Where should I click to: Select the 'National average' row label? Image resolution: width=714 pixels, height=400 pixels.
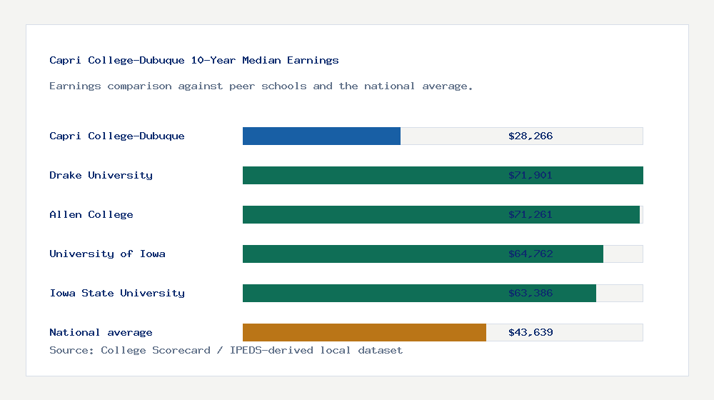[x=101, y=333]
